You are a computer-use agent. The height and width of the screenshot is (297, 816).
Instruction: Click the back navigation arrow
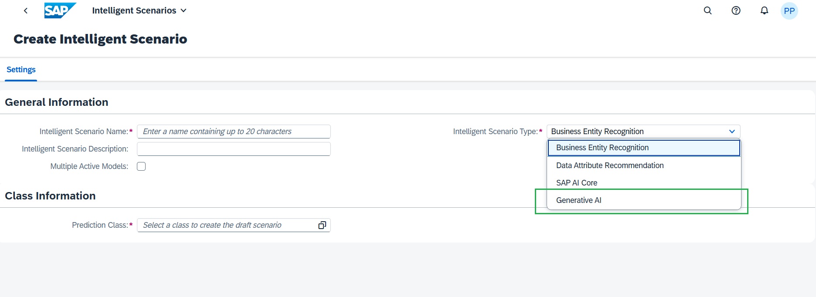click(26, 10)
